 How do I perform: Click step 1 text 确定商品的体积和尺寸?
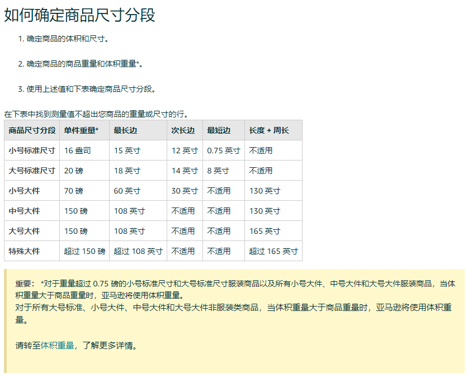[x=67, y=39]
